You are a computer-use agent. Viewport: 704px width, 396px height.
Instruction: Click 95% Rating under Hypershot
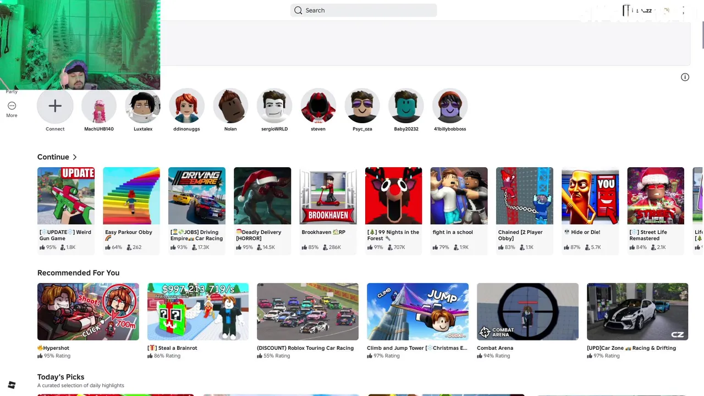[x=54, y=356]
